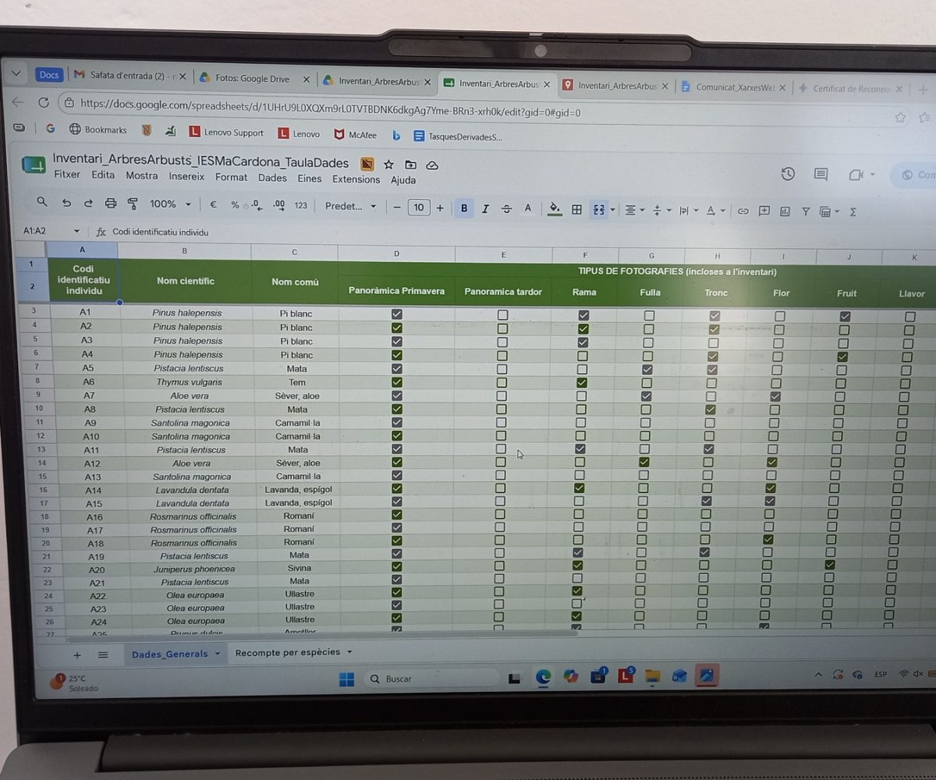The image size is (936, 780).
Task: Open File Explorer from the taskbar
Action: [x=652, y=676]
